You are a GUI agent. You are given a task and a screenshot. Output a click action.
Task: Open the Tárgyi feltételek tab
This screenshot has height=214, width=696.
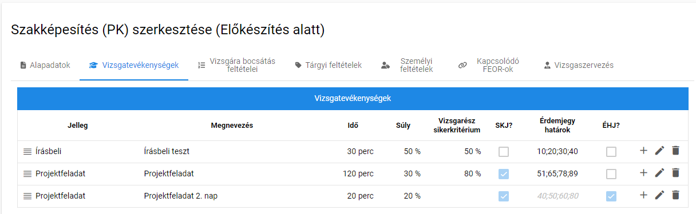328,65
